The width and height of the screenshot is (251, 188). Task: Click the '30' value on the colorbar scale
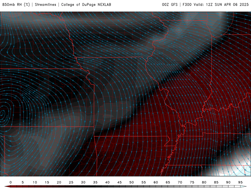point(83,182)
